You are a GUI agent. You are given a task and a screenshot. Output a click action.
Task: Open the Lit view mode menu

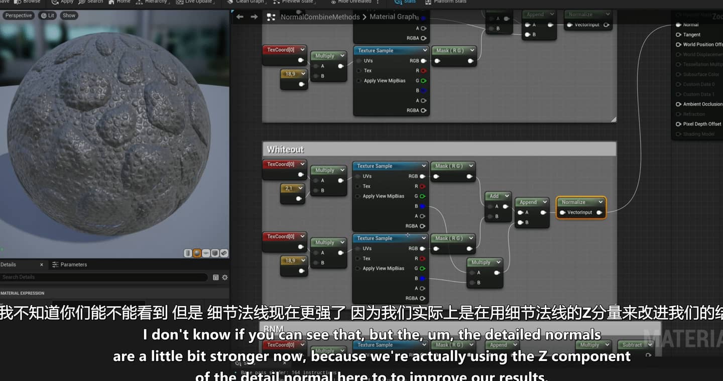[x=48, y=16]
